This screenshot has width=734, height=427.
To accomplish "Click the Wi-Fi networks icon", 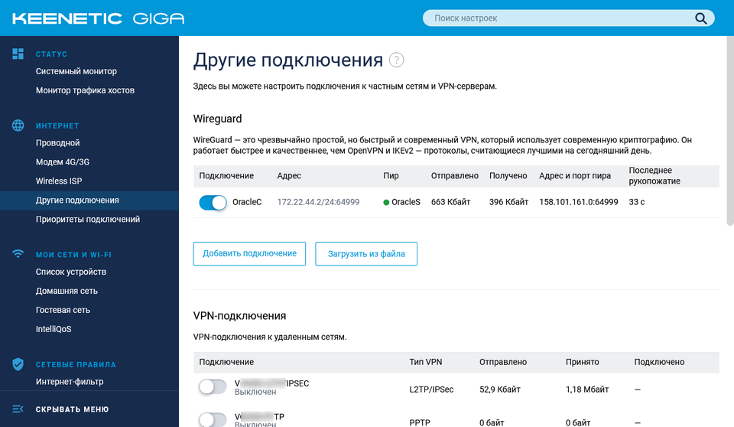I will [18, 254].
